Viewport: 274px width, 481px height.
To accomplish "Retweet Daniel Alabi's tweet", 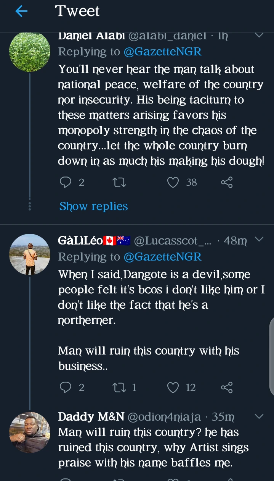I will pos(119,183).
